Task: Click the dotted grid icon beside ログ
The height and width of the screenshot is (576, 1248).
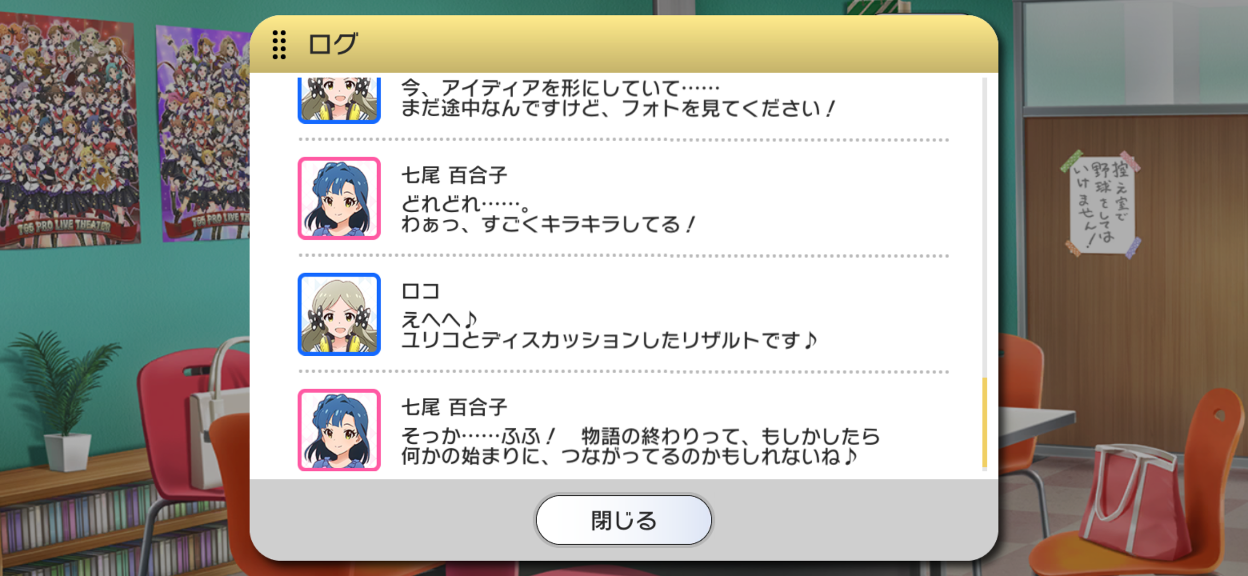Action: [279, 44]
